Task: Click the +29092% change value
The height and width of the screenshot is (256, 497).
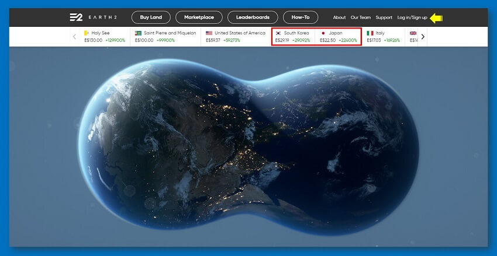Action: point(301,40)
